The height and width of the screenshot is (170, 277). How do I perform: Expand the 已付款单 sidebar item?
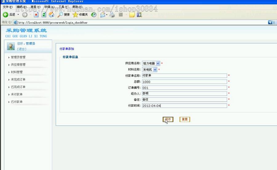[x=17, y=102]
